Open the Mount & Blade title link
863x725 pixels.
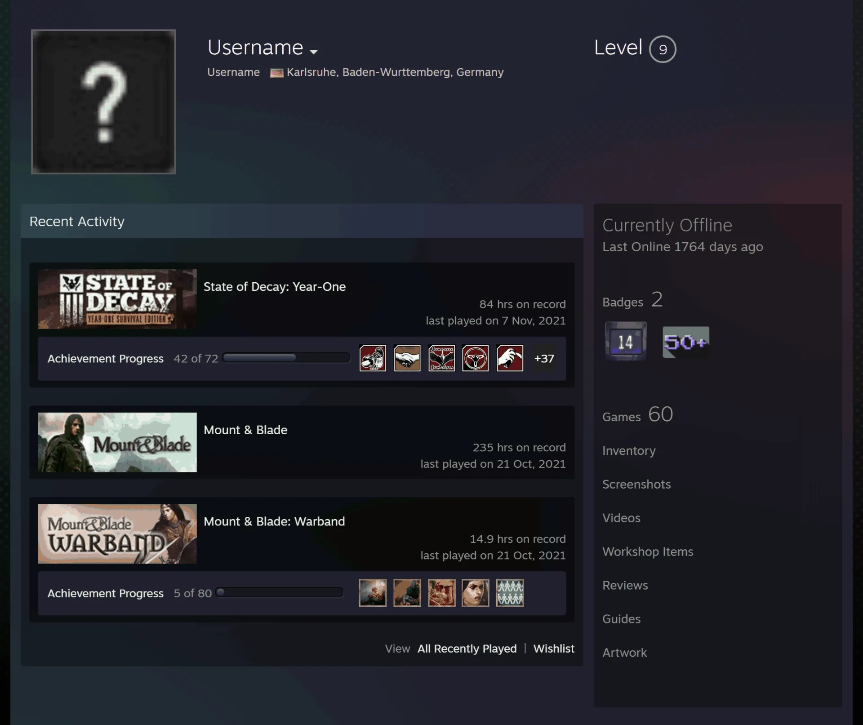tap(245, 430)
